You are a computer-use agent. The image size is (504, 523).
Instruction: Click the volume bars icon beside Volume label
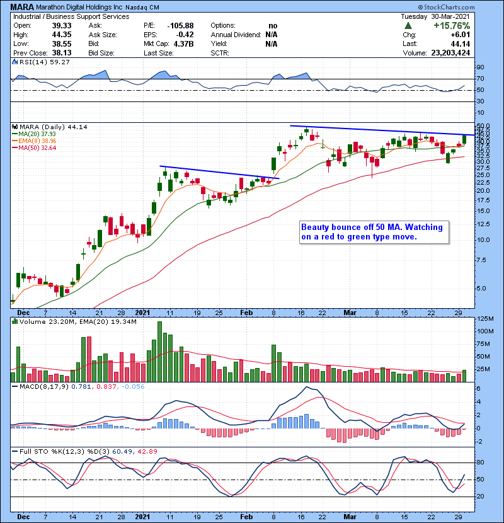[14, 321]
